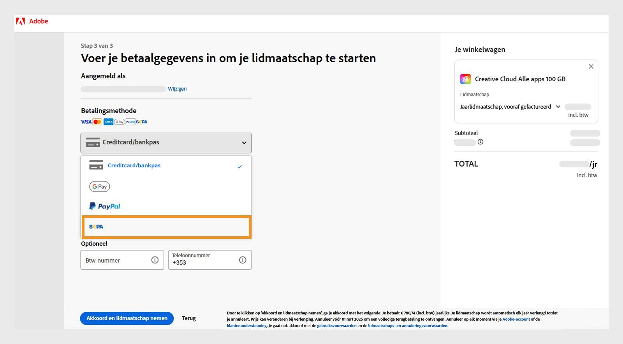Click the SEPA logo under Betalingsmethode
Screen dimensions: 623x344
pos(142,122)
